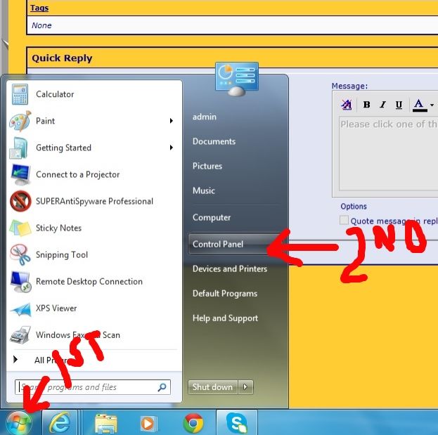Open Control Panel
Image resolution: width=438 pixels, height=435 pixels.
point(235,244)
